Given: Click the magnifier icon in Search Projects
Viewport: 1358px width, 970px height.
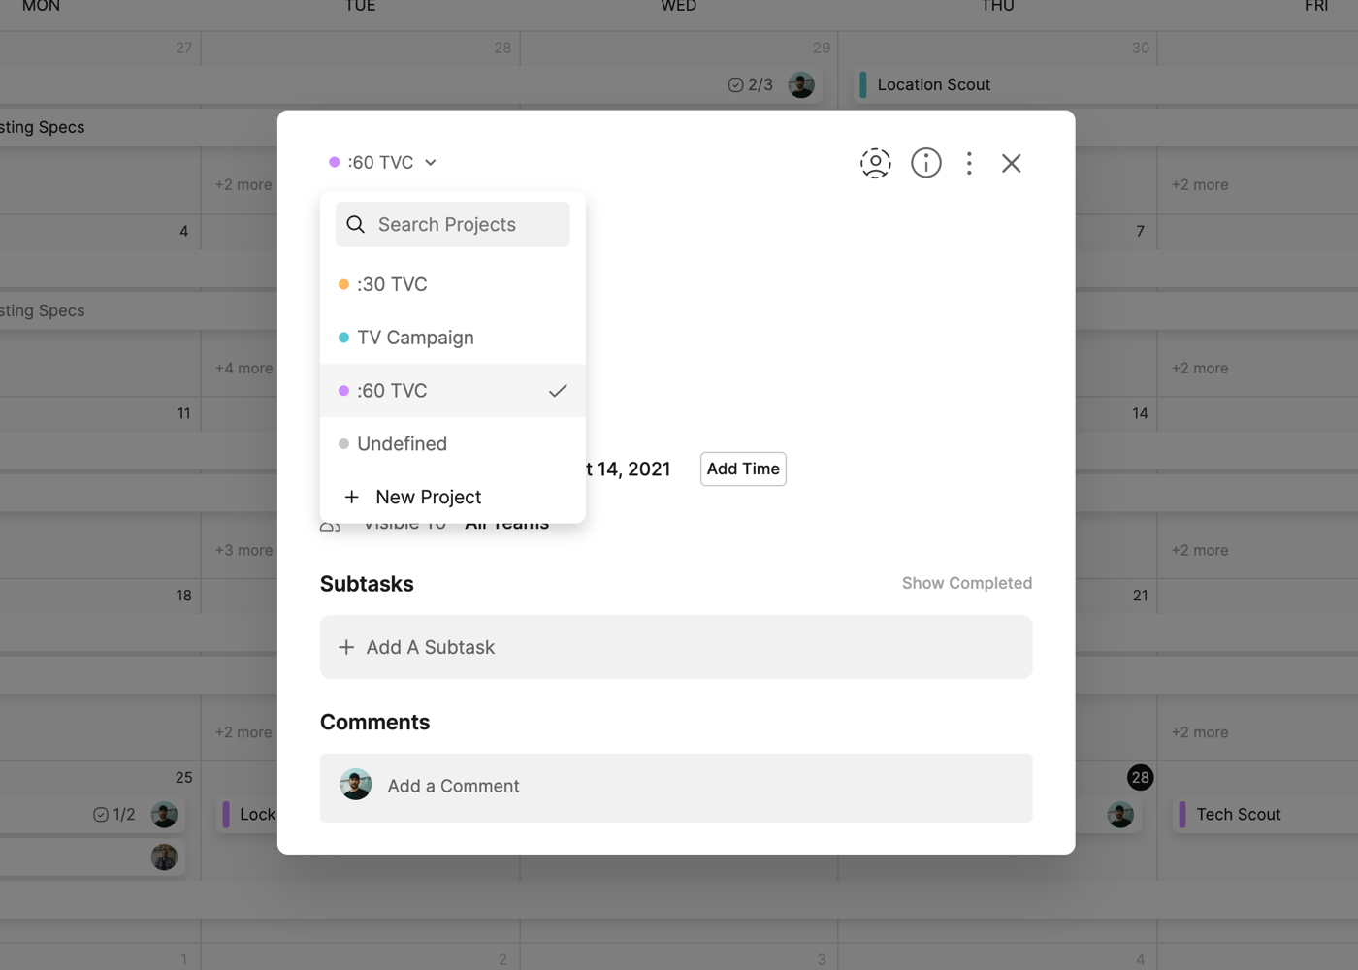Looking at the screenshot, I should [356, 224].
